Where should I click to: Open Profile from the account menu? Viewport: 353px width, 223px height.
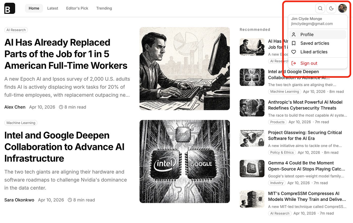[x=318, y=34]
